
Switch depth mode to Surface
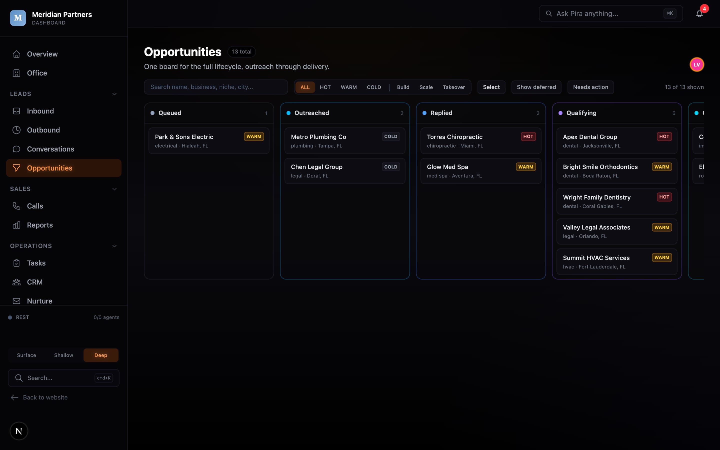pos(26,355)
